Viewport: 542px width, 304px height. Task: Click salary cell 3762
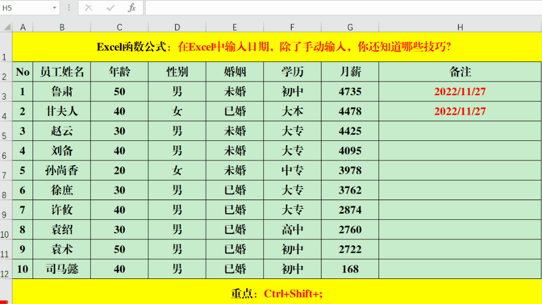(x=350, y=190)
